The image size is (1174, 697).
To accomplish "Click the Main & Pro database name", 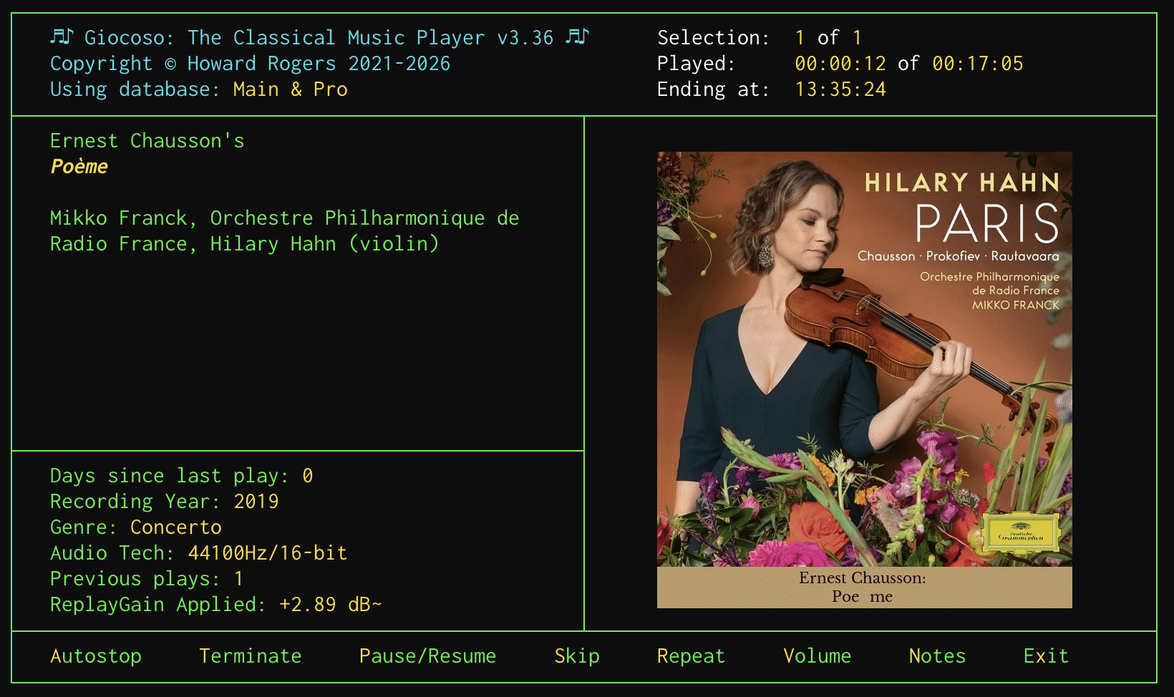I will point(290,89).
